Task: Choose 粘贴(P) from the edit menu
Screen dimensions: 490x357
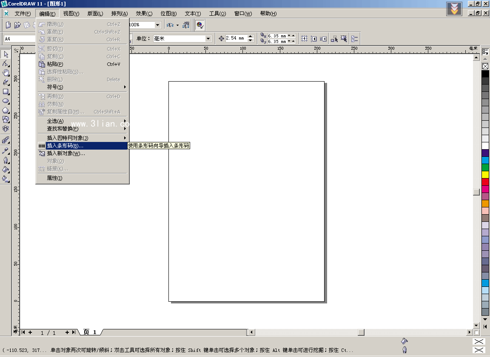Action: pyautogui.click(x=82, y=64)
